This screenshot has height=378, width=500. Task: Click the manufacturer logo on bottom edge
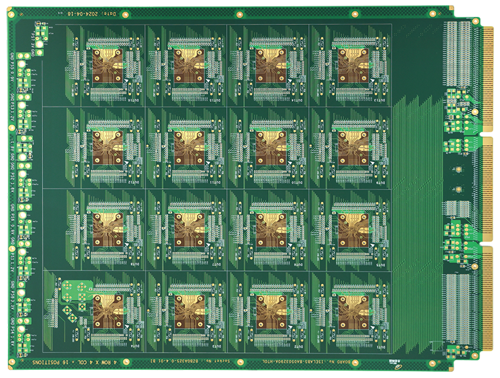click(x=394, y=361)
